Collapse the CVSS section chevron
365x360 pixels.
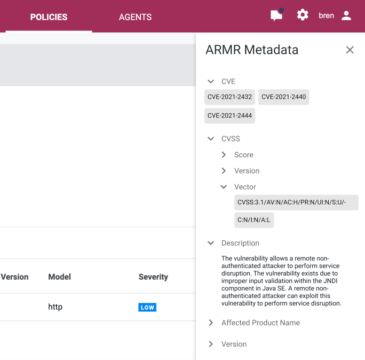click(x=211, y=139)
